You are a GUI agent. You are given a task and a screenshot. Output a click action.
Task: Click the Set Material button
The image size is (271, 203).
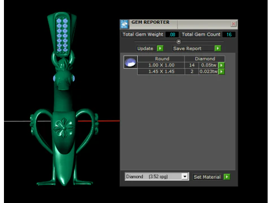[x=208, y=177]
